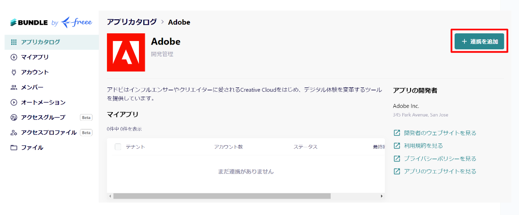Click external-link icon beside アプリのウェブサイトを見る

pos(397,172)
